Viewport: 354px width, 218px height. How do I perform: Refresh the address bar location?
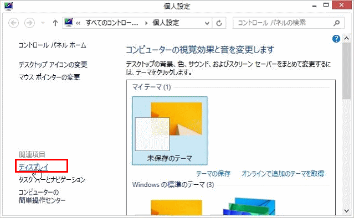pos(219,23)
